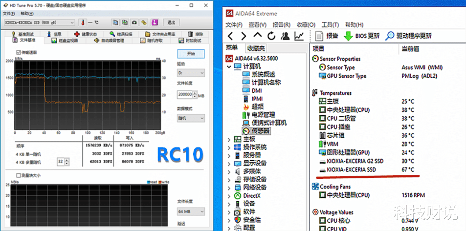Select DirectX tree item
The height and width of the screenshot is (231, 466).
coord(251,196)
